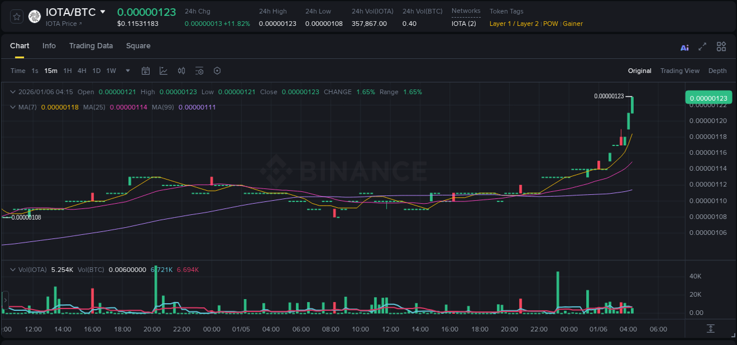This screenshot has height=345, width=737.
Task: Change the candlestick chart style icon
Action: (182, 71)
